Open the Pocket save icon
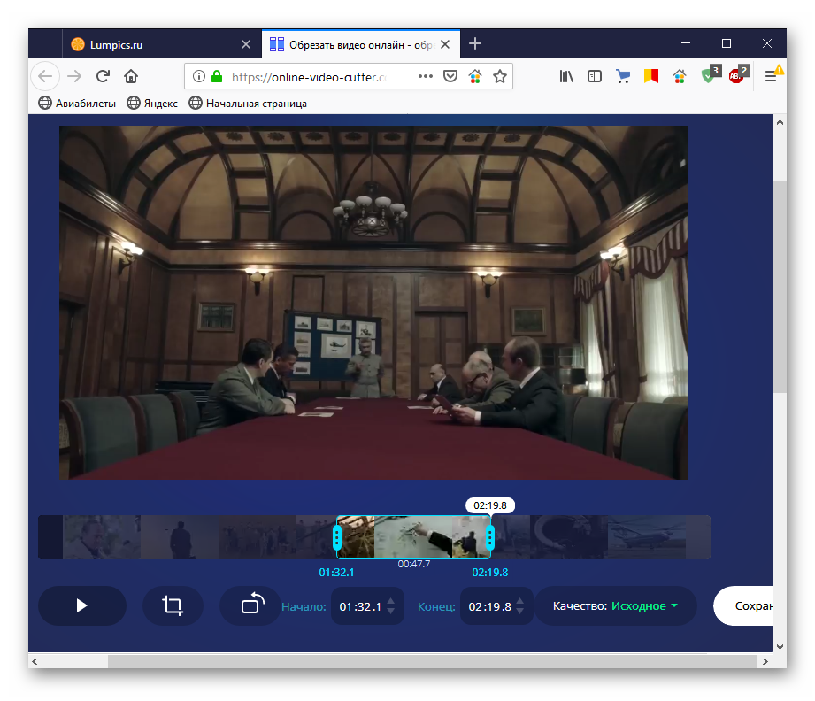 (450, 76)
